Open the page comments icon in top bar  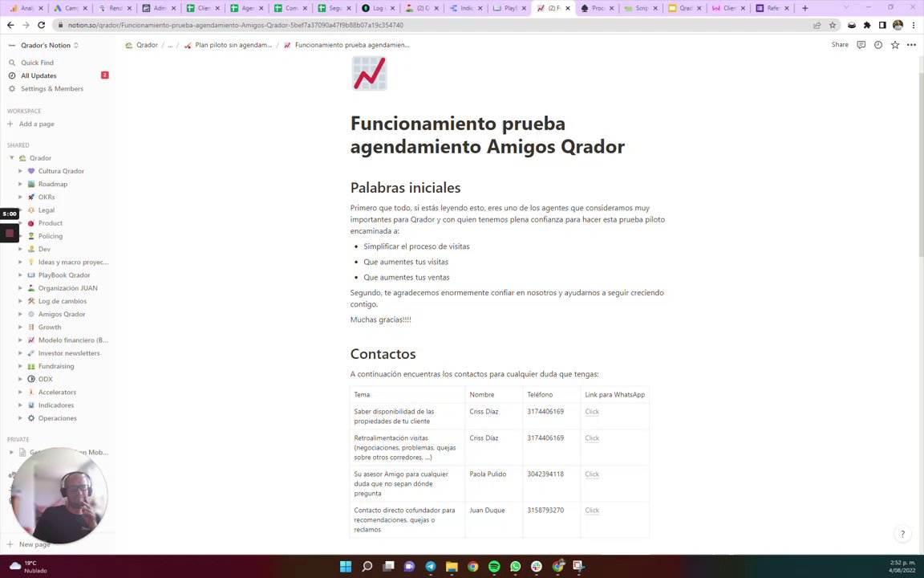861,45
